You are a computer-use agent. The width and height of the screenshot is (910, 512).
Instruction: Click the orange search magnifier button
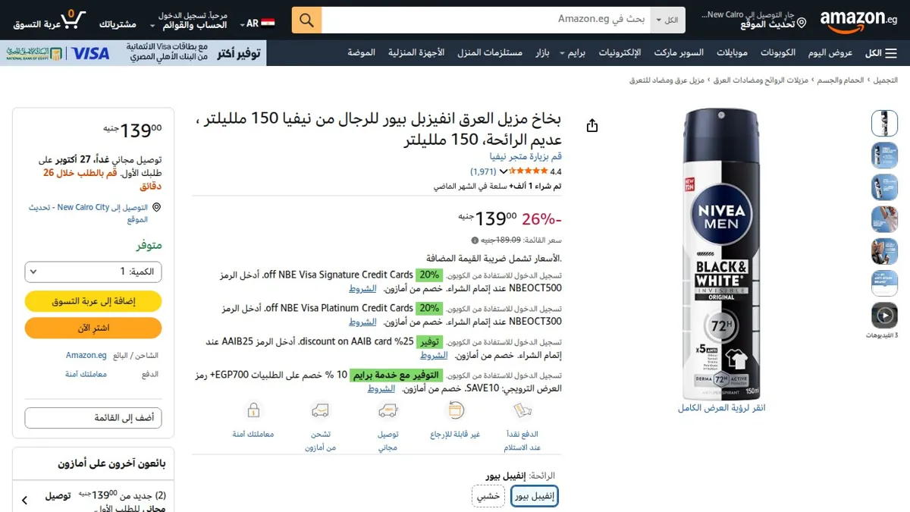pos(307,20)
